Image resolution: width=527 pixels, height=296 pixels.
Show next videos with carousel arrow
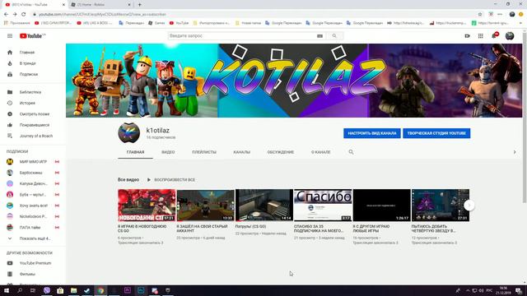click(469, 205)
